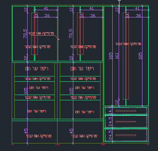Select the underlined Formica label with leader arrow
The height and width of the screenshot is (151, 158).
click(x=41, y=33)
